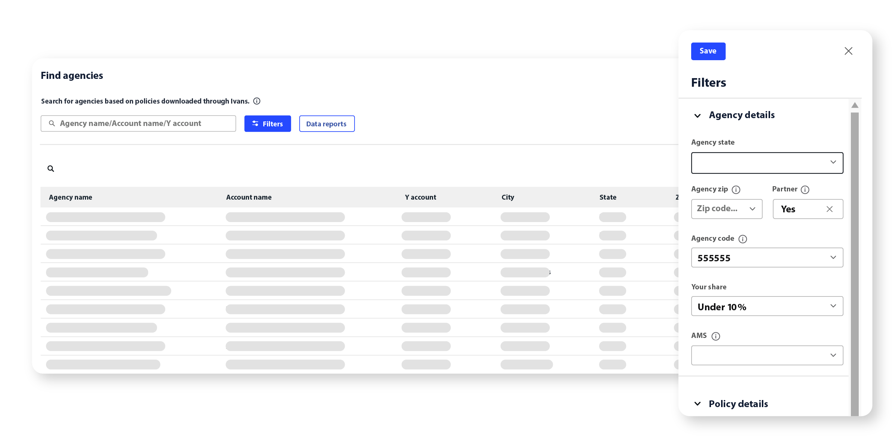
Task: Close the Filters panel
Action: point(848,51)
